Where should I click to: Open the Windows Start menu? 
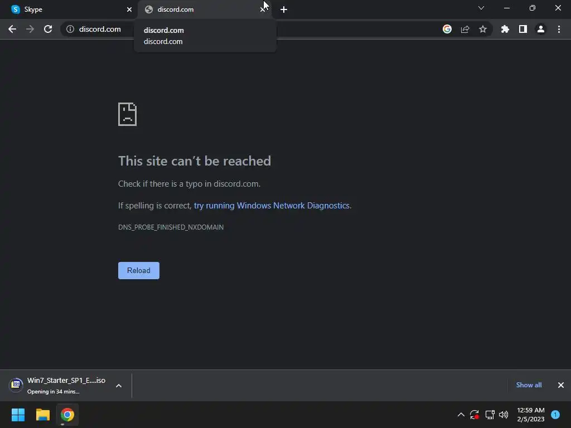click(18, 415)
